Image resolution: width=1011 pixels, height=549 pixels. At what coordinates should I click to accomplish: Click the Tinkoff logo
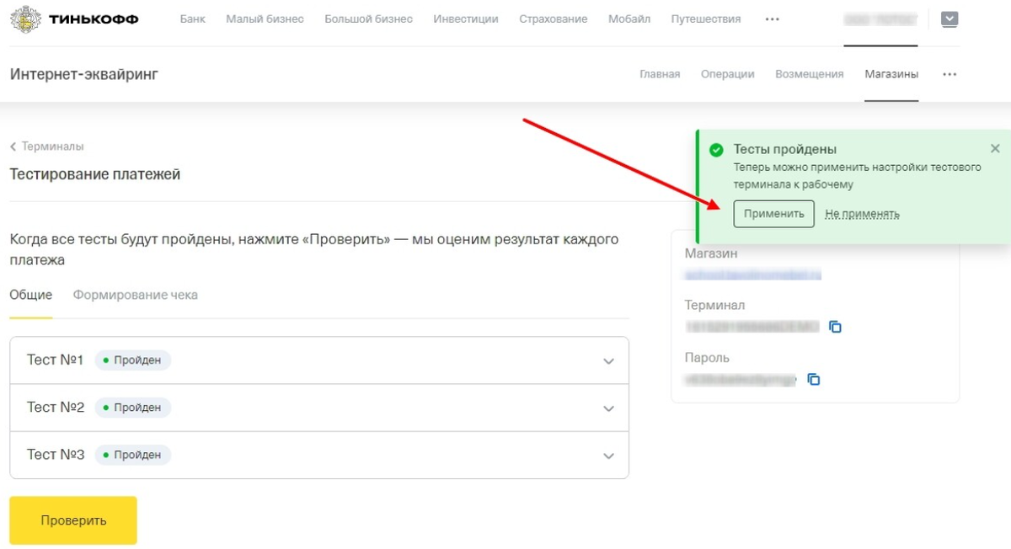(x=74, y=19)
